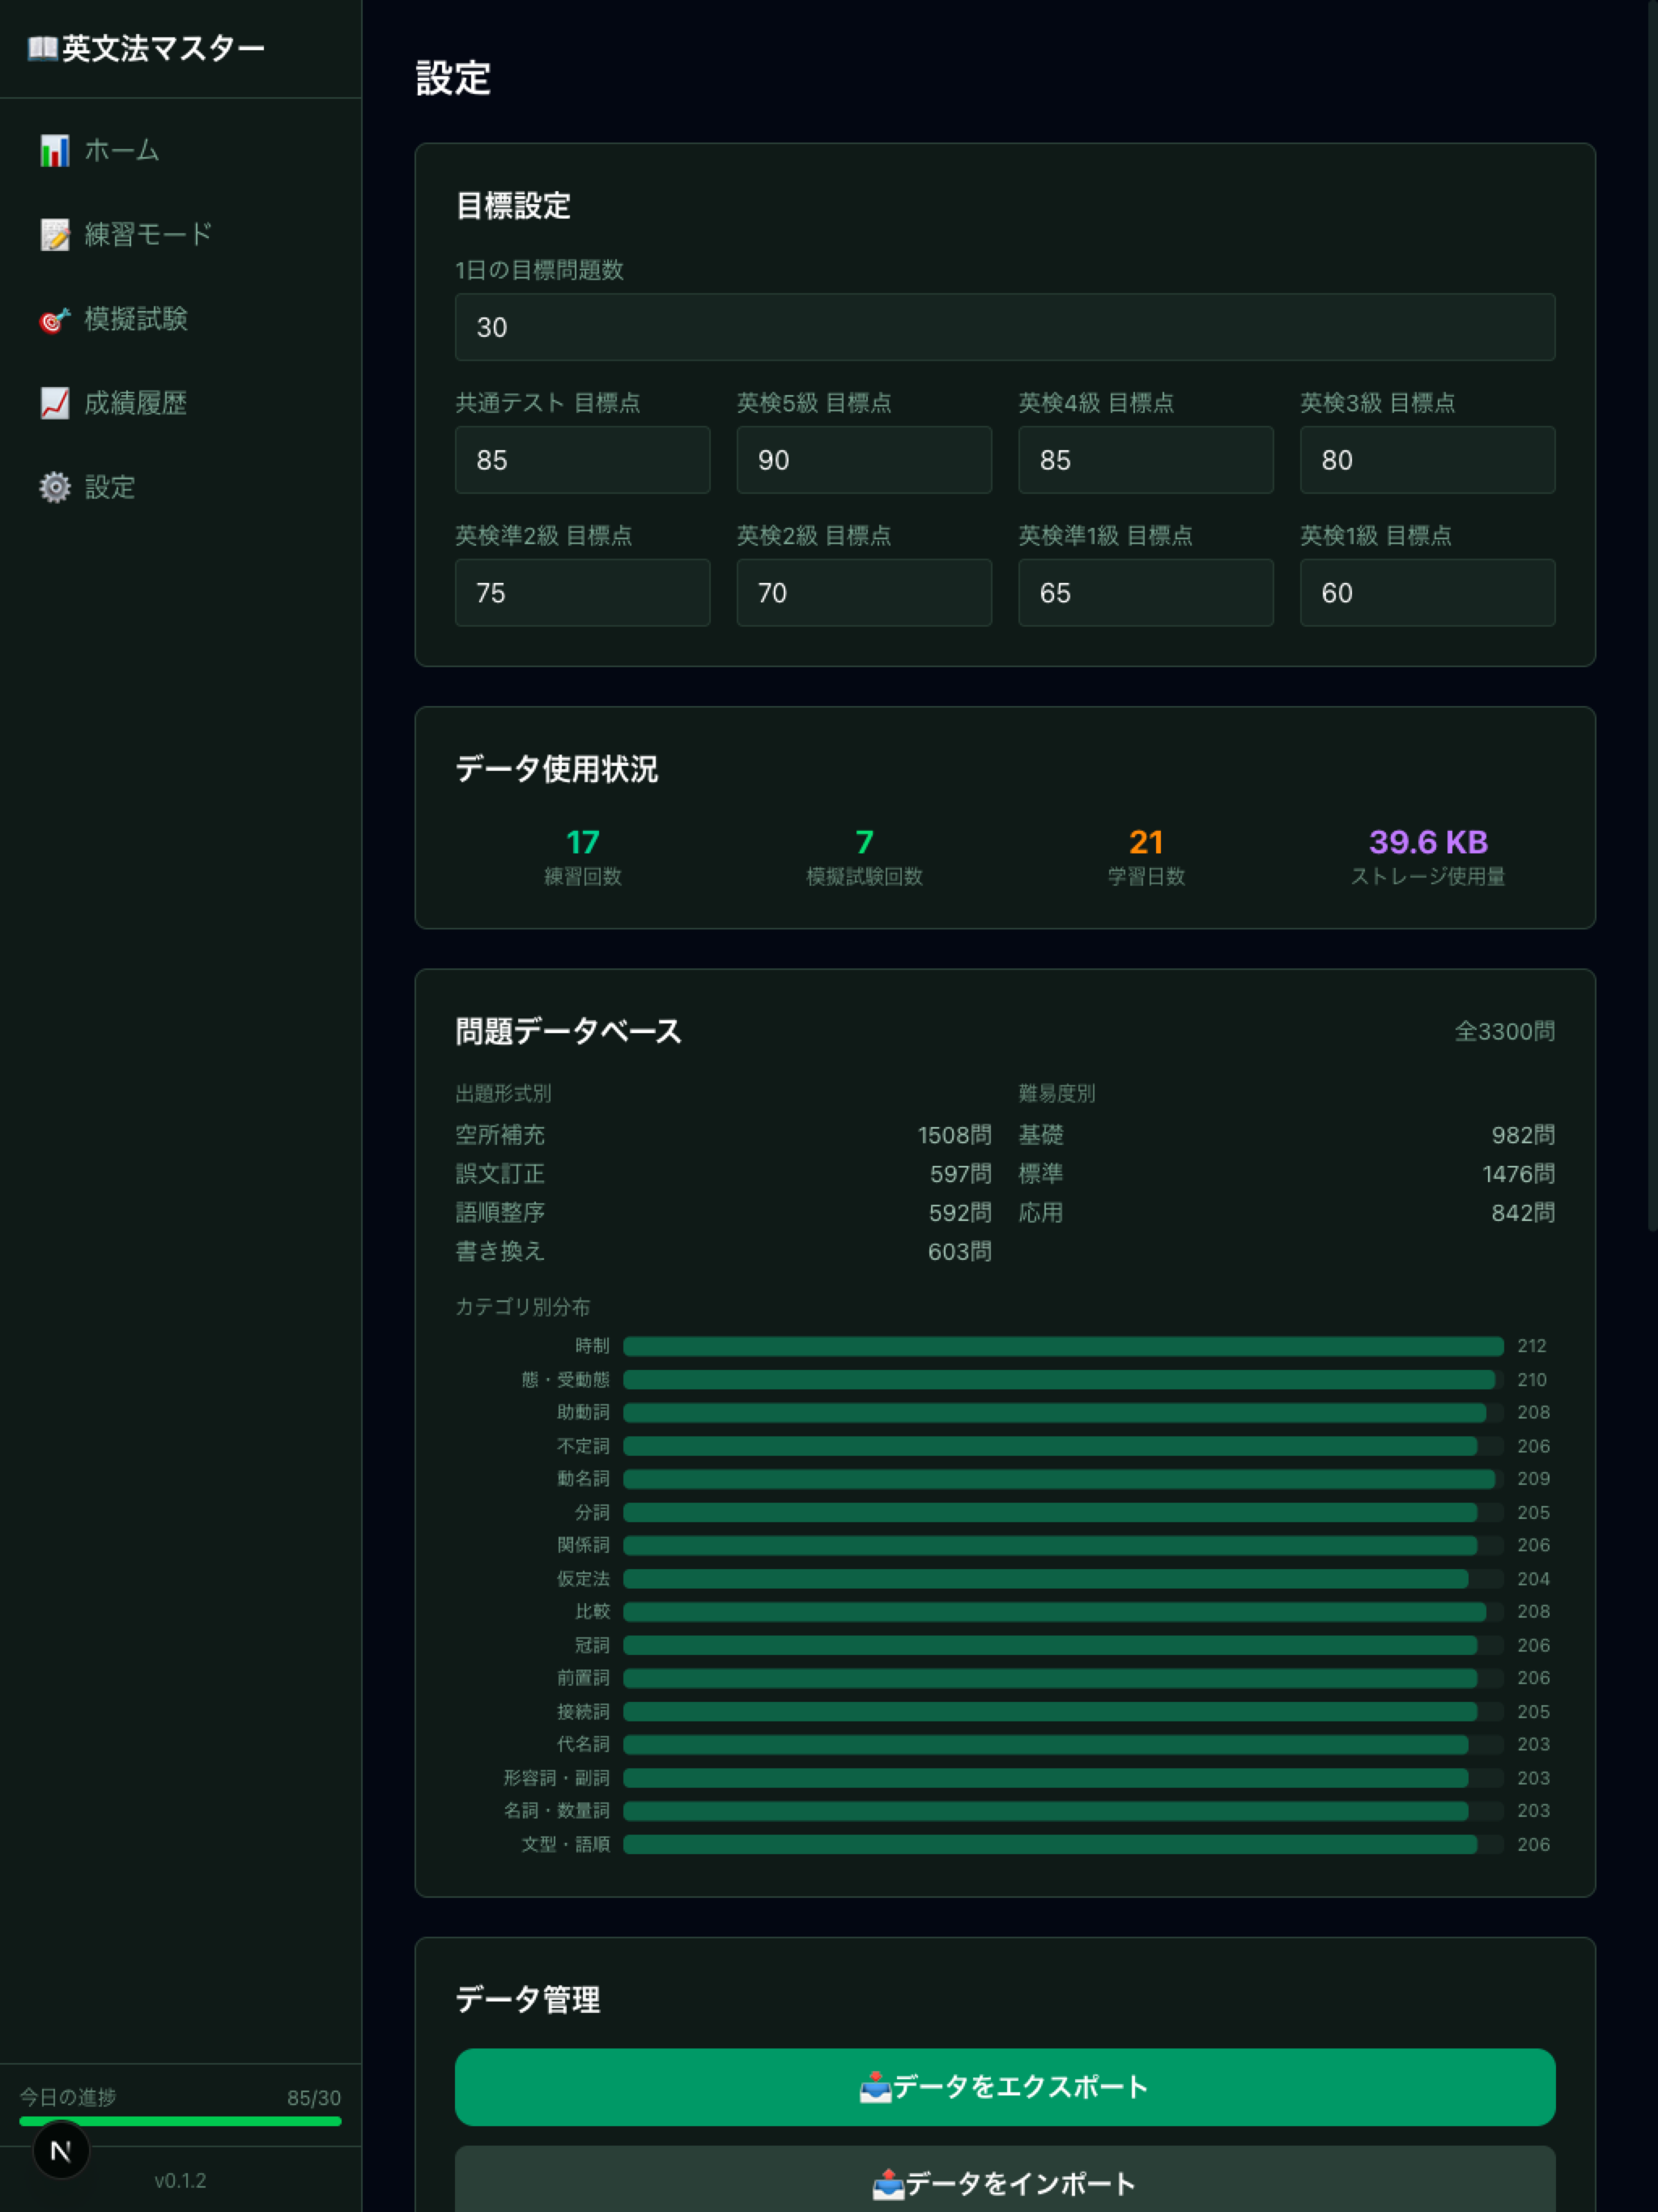This screenshot has width=1658, height=2212.
Task: Click the round N logo badge
Action: click(x=61, y=2150)
